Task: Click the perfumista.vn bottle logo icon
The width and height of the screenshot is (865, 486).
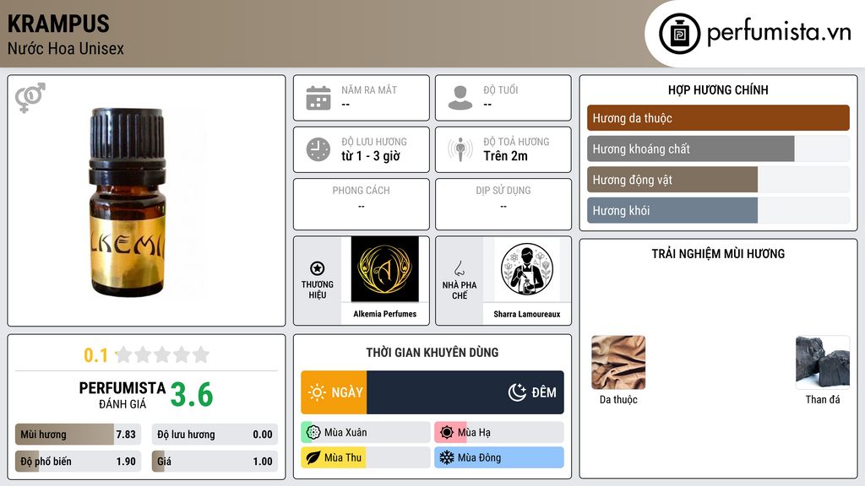Action: (x=679, y=34)
